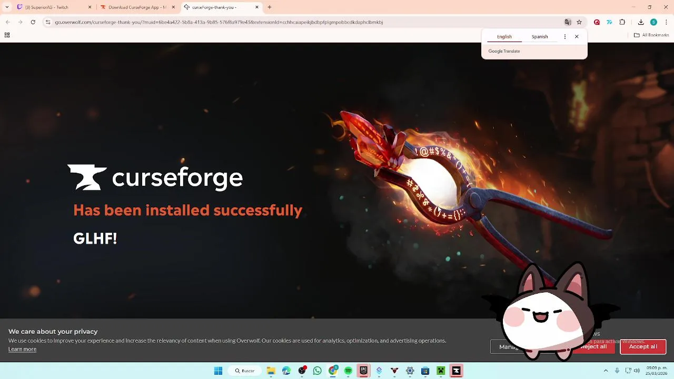The image size is (674, 379).
Task: Select Spanish in the translate popup
Action: click(540, 37)
